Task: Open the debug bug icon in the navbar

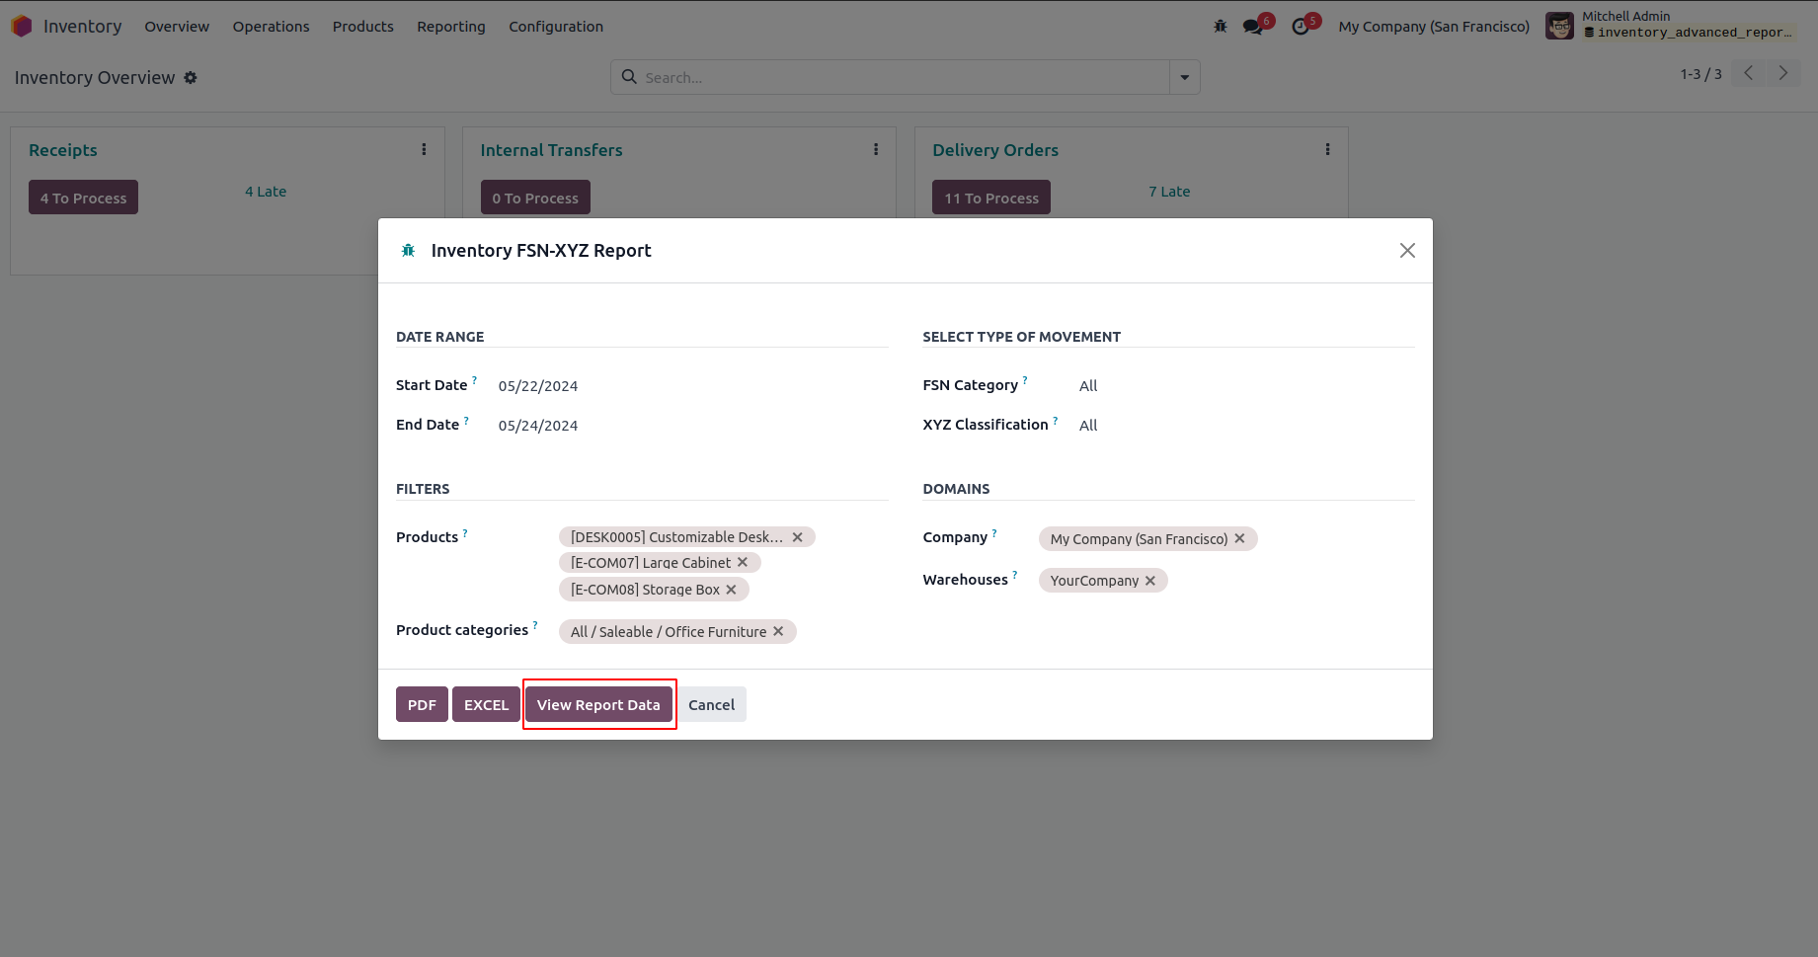Action: pyautogui.click(x=1221, y=27)
